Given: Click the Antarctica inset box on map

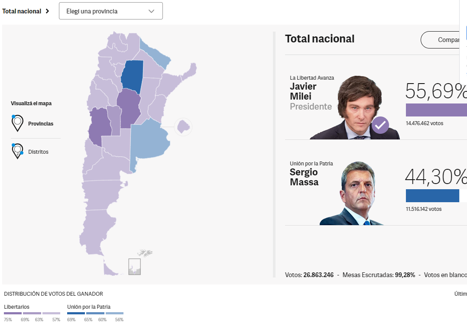Looking at the screenshot, I should [x=134, y=267].
